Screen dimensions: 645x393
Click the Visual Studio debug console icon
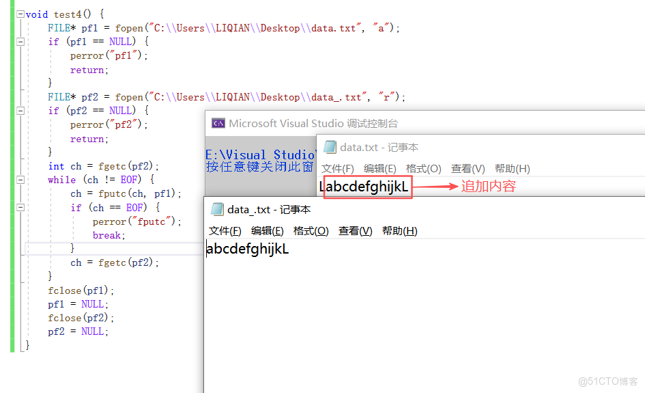pos(218,123)
